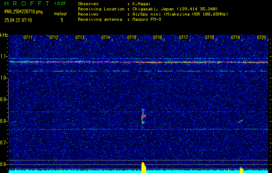The image size is (272, 173).
Task: Click the meteor label above the count
Action: point(61,14)
